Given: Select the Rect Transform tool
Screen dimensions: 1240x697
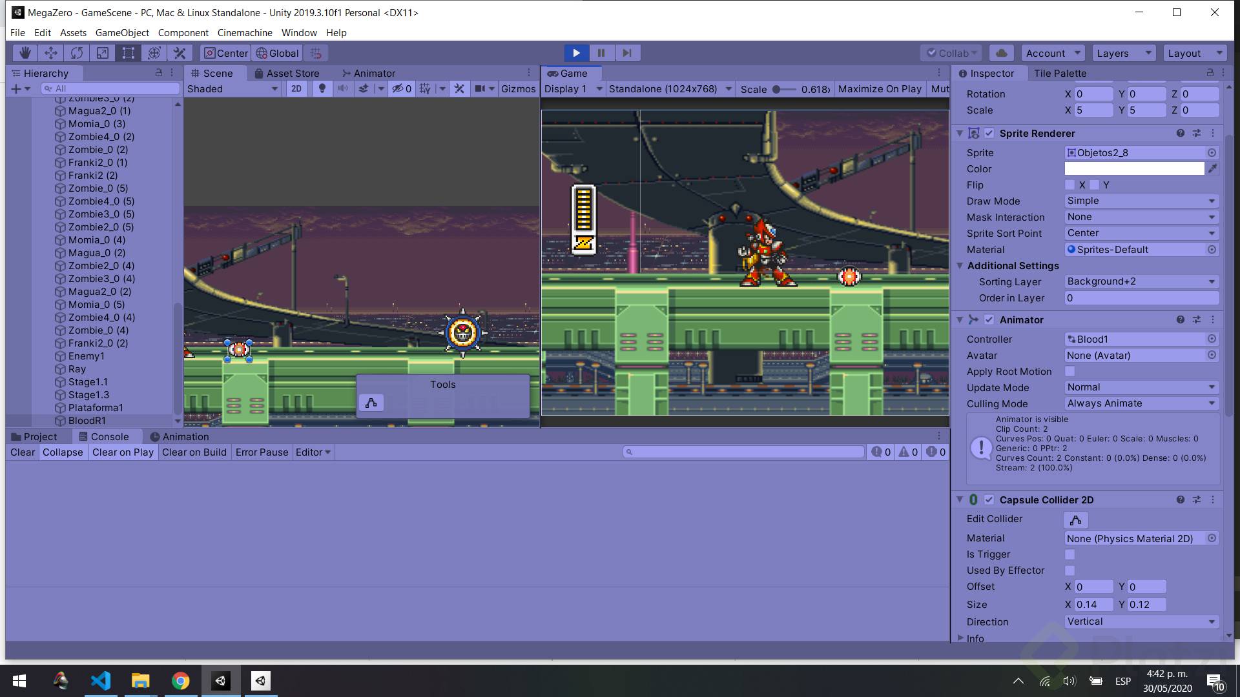Looking at the screenshot, I should [129, 53].
